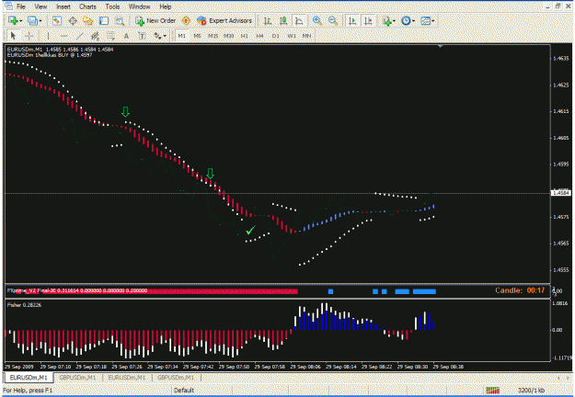Open the File menu
Viewport: 575px width, 397px height.
tap(21, 6)
